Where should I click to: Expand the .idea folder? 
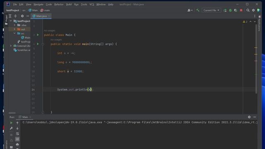click(x=14, y=25)
